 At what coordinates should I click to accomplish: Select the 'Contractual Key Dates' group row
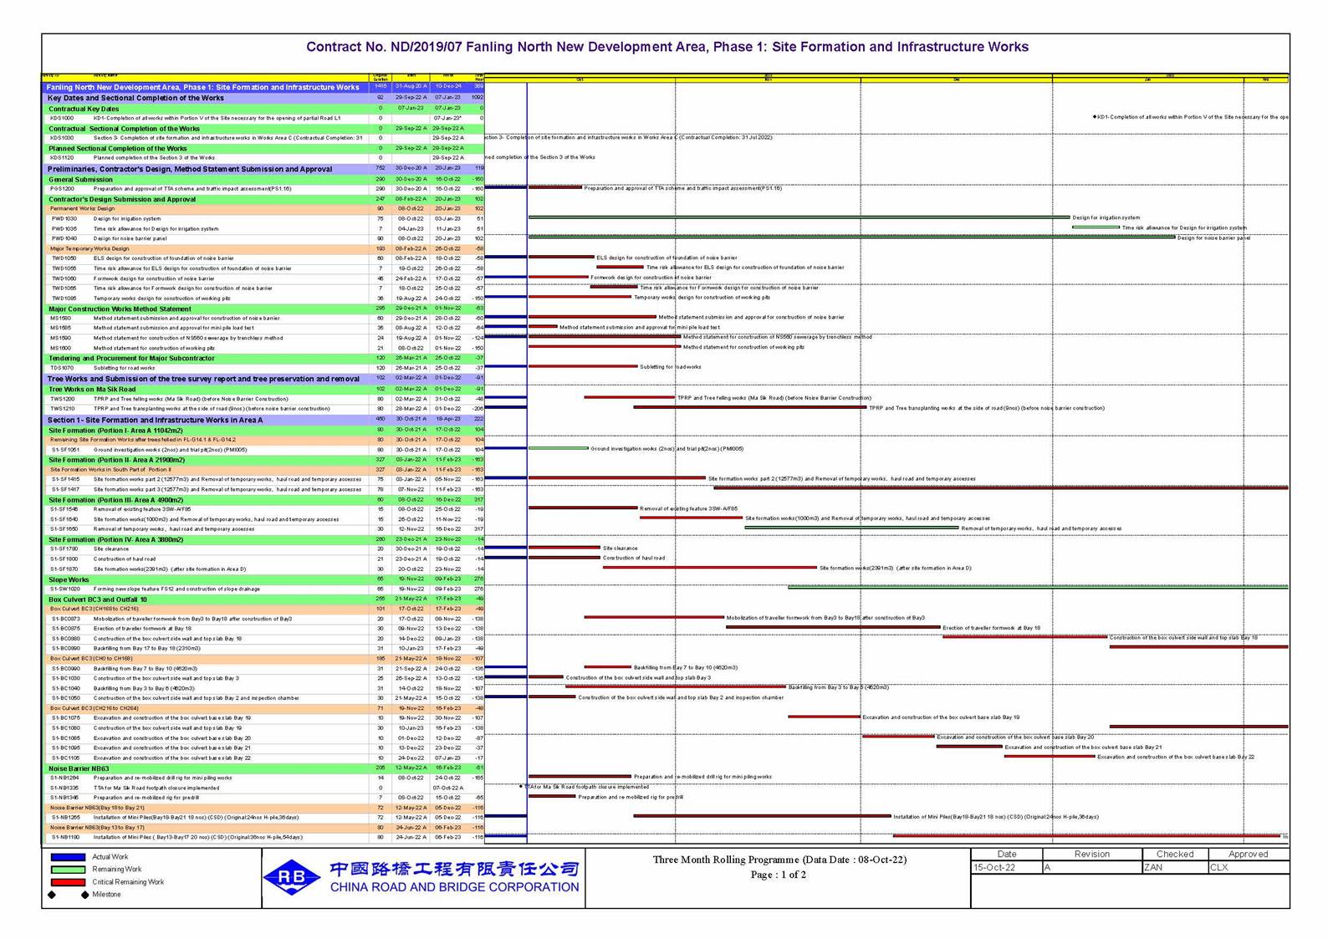tap(263, 109)
